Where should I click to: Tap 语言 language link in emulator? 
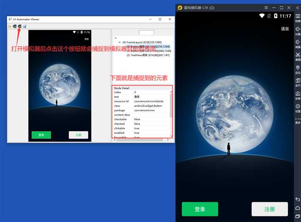coord(285,29)
